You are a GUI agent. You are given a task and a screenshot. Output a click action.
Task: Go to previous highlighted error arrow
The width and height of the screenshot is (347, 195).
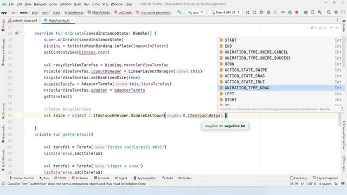point(331,28)
